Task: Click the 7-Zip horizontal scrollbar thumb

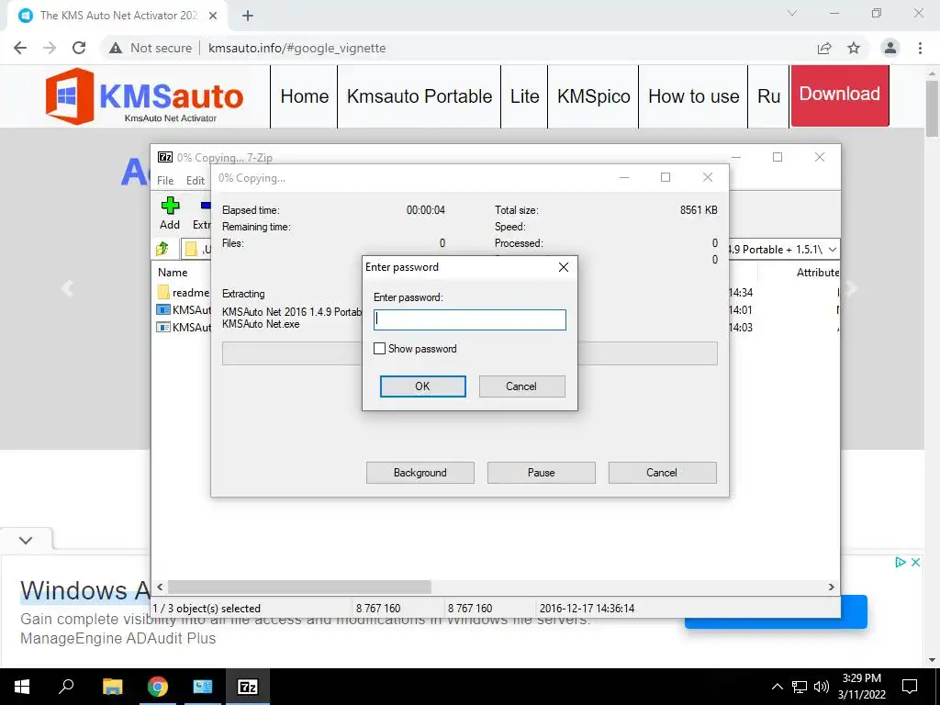Action: [299, 587]
